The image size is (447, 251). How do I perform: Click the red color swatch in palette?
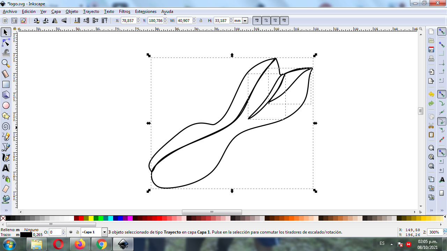81,218
